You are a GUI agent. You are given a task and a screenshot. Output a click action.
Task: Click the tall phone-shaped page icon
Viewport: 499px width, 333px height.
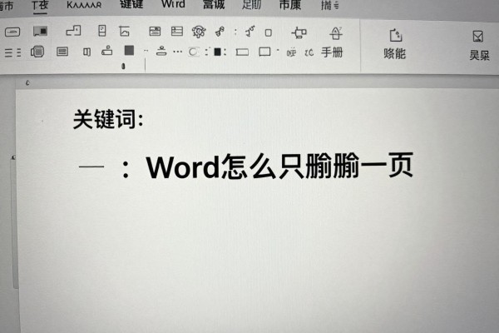(x=102, y=31)
